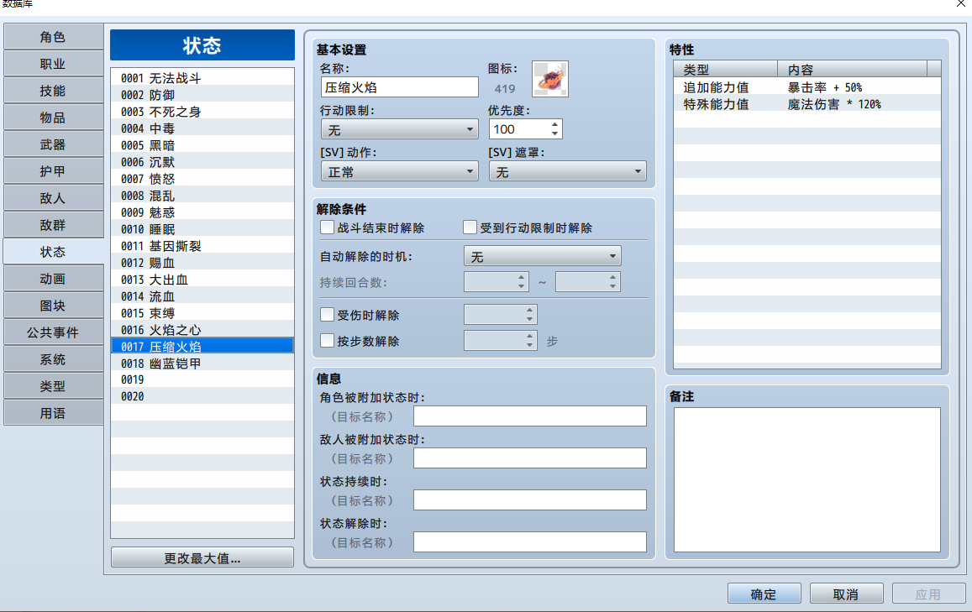Select state 0010 睡眠
The width and height of the screenshot is (972, 612).
point(202,228)
